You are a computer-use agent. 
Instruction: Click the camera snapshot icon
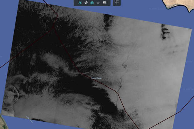92,3
